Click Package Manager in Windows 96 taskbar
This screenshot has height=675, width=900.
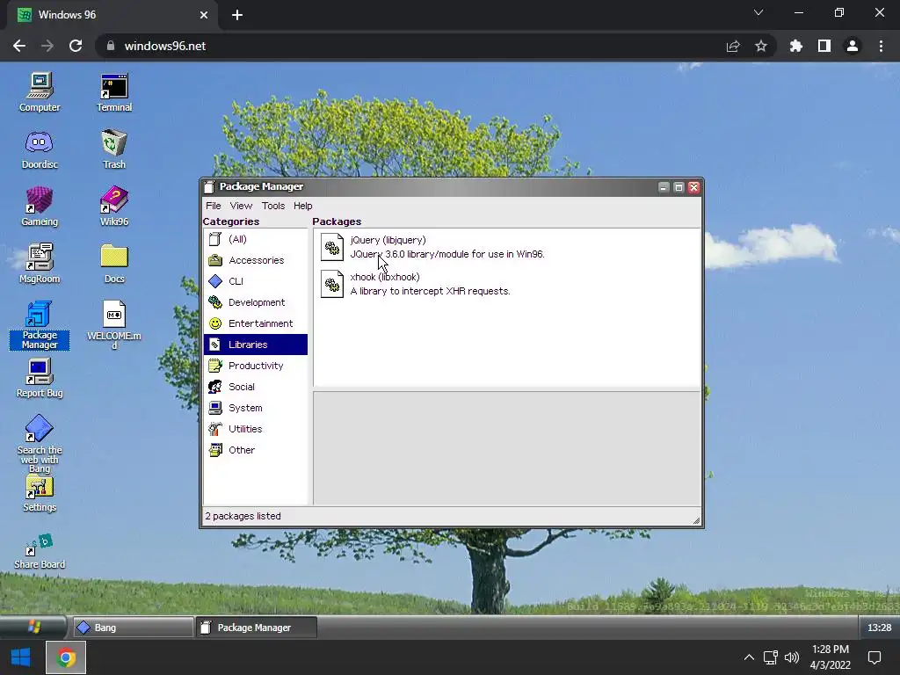click(256, 628)
